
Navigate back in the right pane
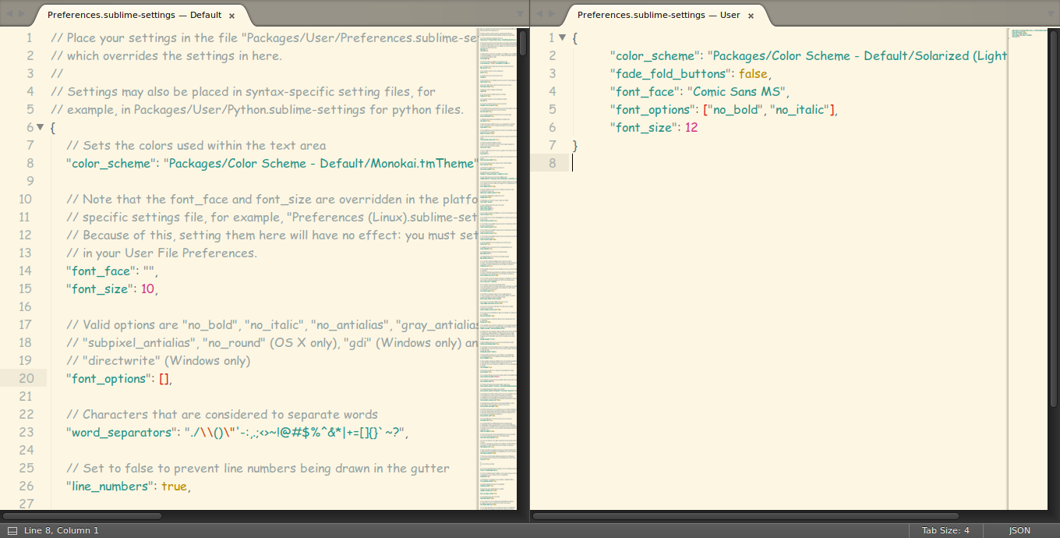pos(541,13)
